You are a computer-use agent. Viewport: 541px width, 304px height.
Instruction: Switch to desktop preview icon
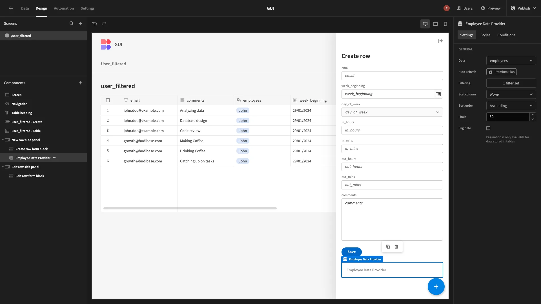425,24
